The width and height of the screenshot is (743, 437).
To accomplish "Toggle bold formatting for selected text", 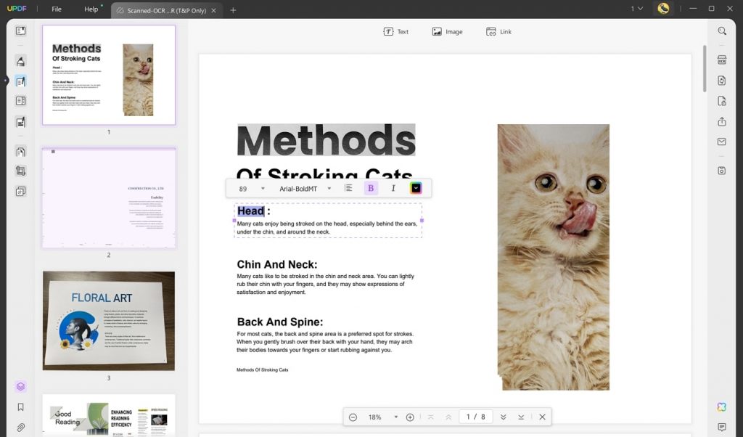I will tap(371, 187).
